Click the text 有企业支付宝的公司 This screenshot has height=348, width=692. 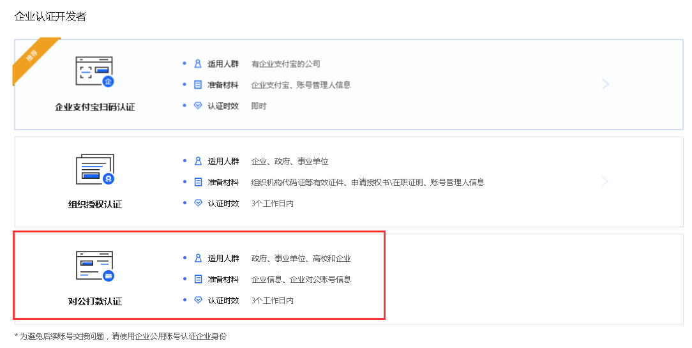coord(285,64)
